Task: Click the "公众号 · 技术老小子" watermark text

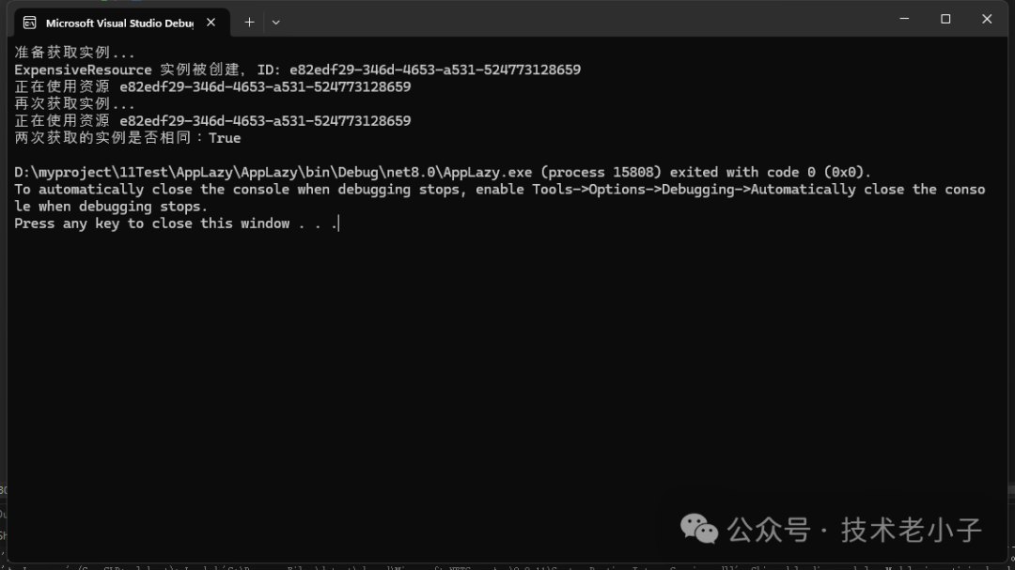Action: [x=855, y=530]
